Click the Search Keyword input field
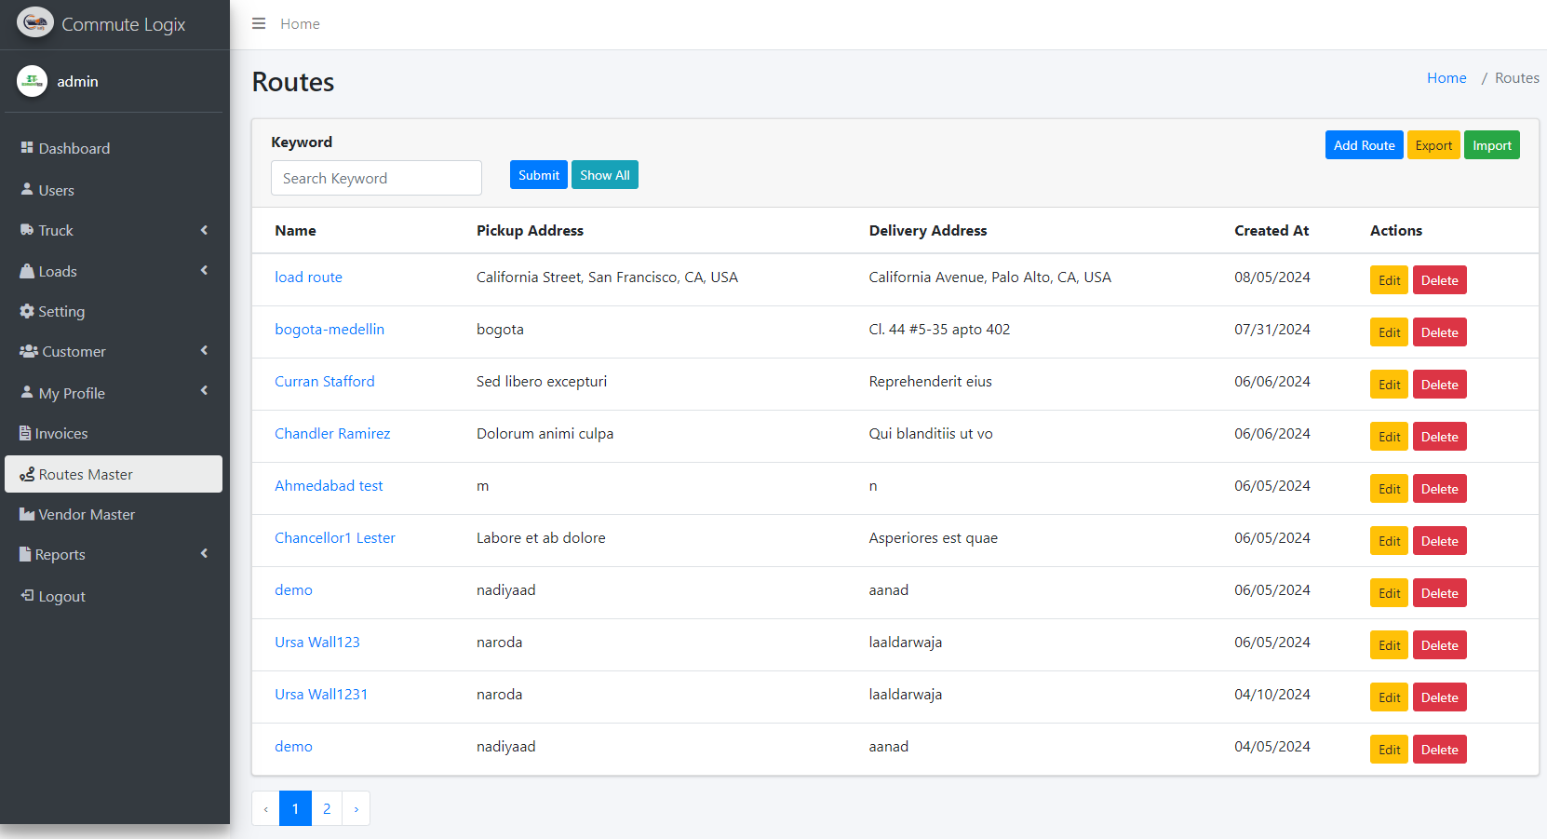Image resolution: width=1547 pixels, height=839 pixels. pos(376,178)
